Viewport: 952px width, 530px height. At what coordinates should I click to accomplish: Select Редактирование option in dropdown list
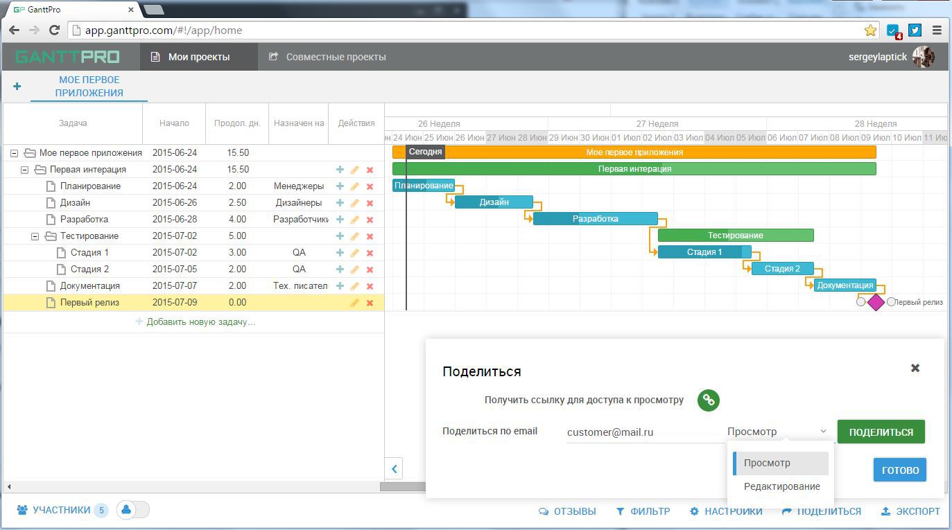point(781,486)
